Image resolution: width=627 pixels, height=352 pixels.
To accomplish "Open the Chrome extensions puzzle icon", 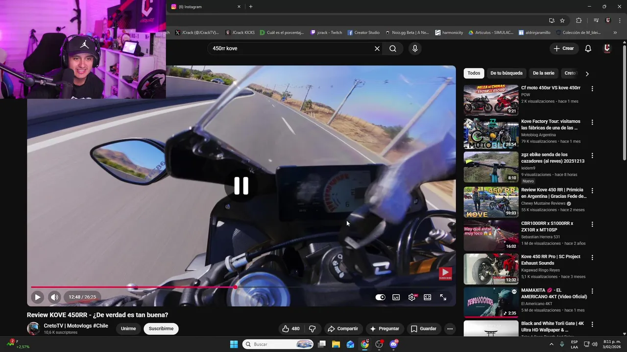I will coord(579,21).
